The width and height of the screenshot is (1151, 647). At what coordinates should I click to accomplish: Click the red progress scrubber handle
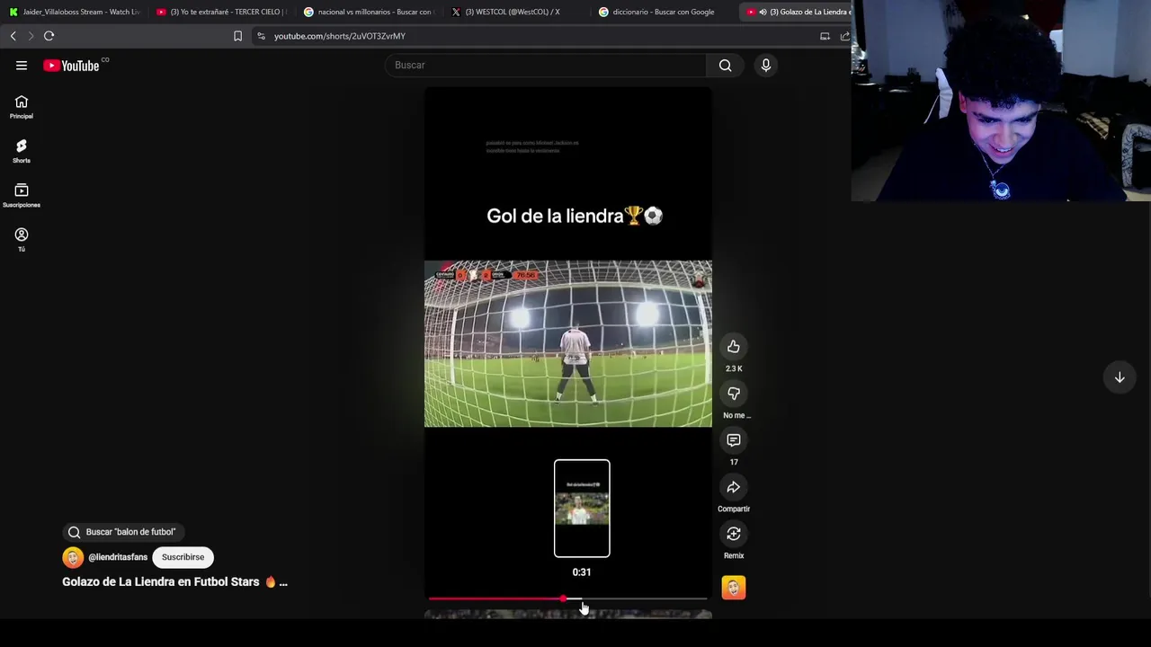564,598
